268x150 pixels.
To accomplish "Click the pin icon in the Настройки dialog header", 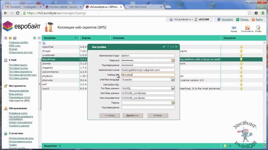I will click(164, 47).
